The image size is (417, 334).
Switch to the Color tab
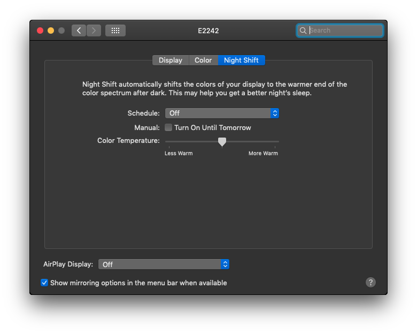pos(203,60)
